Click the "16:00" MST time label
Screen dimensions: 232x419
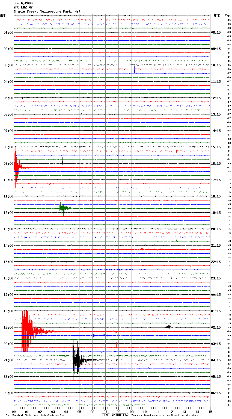[x=8, y=278]
